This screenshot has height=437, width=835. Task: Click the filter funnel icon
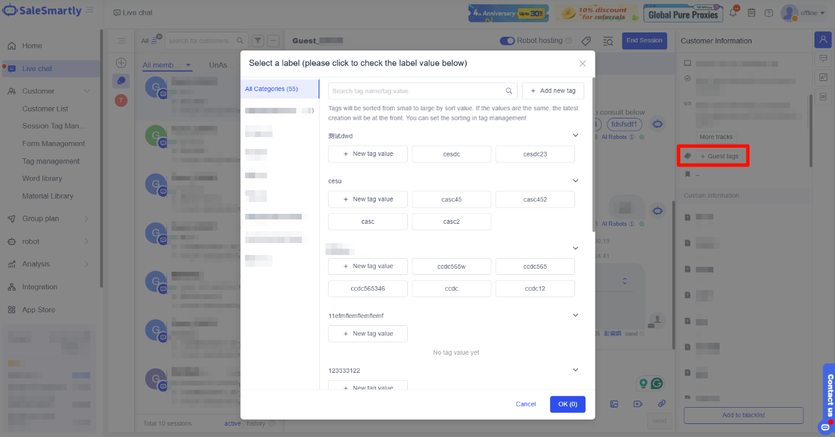pos(258,41)
